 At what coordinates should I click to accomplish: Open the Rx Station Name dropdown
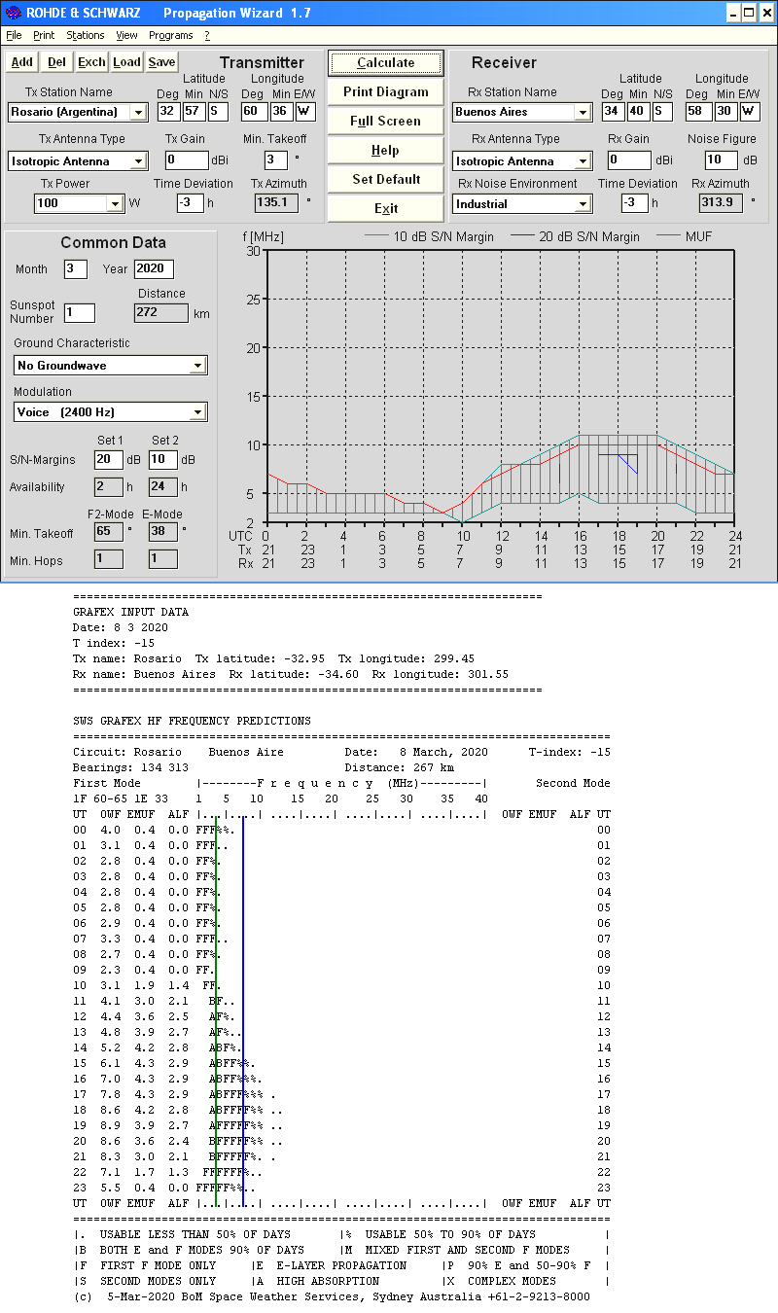583,113
